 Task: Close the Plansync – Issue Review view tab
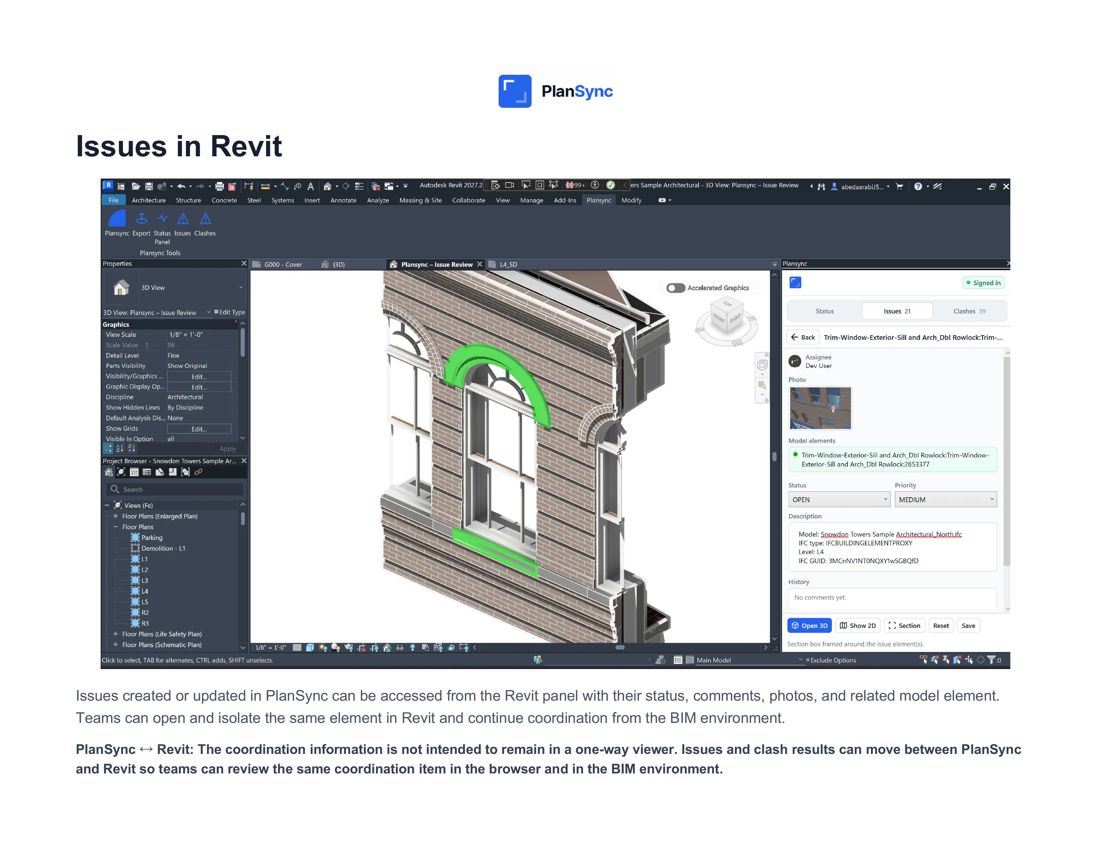(x=479, y=265)
